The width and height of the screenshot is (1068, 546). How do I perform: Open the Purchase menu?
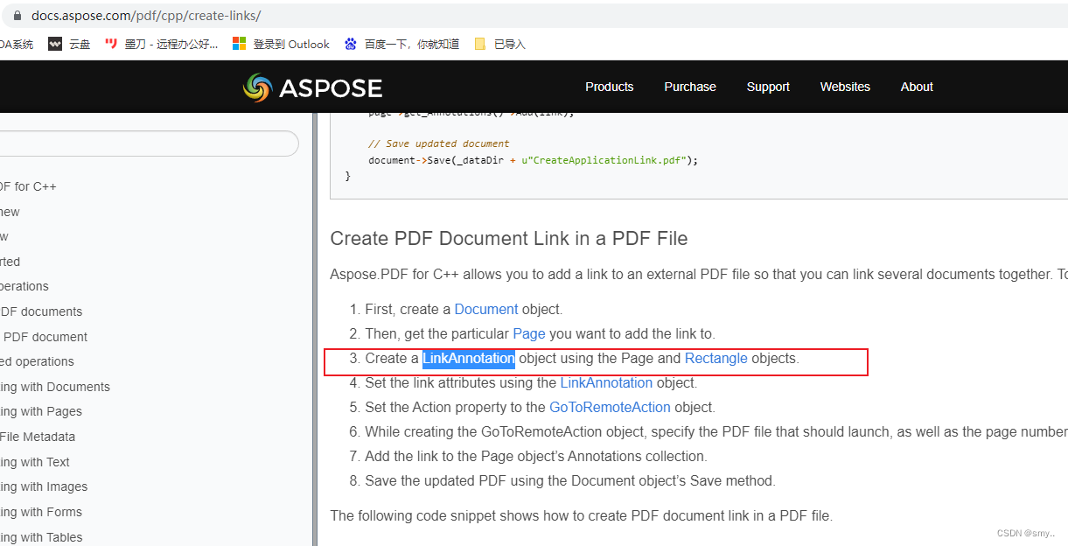click(x=690, y=87)
